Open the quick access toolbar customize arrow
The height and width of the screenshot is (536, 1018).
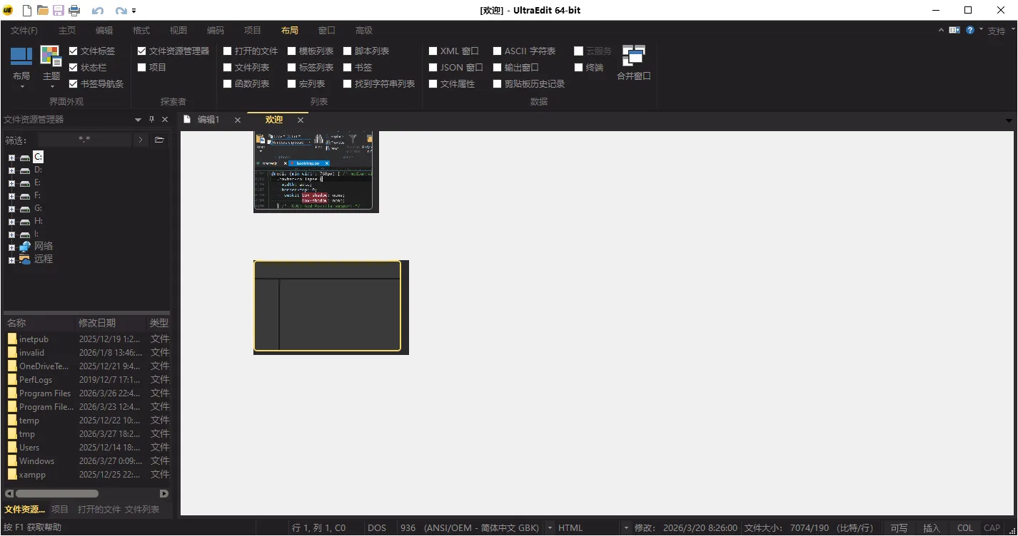134,11
